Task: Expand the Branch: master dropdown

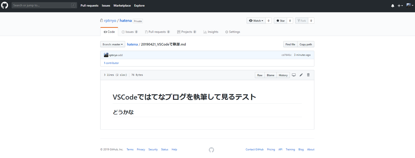Action: (113, 44)
